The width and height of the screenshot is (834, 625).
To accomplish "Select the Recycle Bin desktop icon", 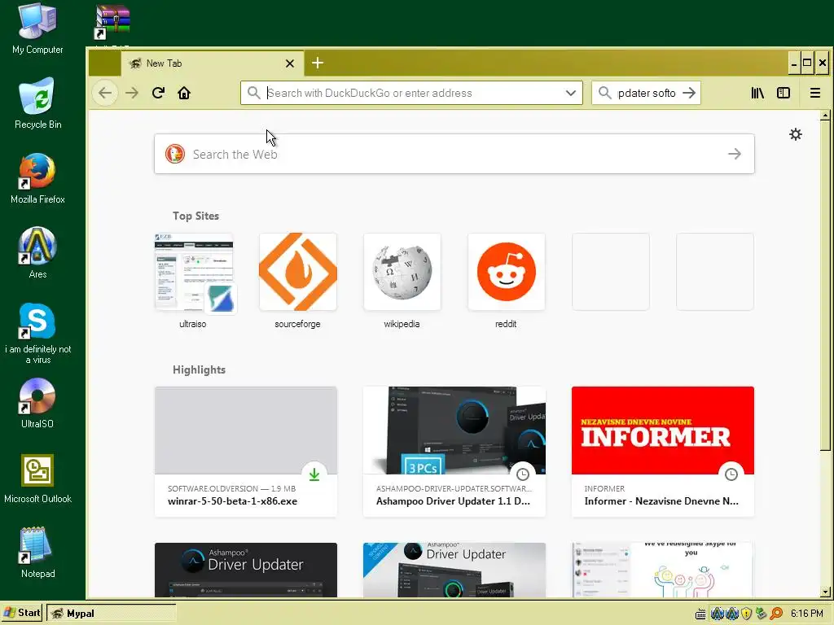I will (x=37, y=103).
